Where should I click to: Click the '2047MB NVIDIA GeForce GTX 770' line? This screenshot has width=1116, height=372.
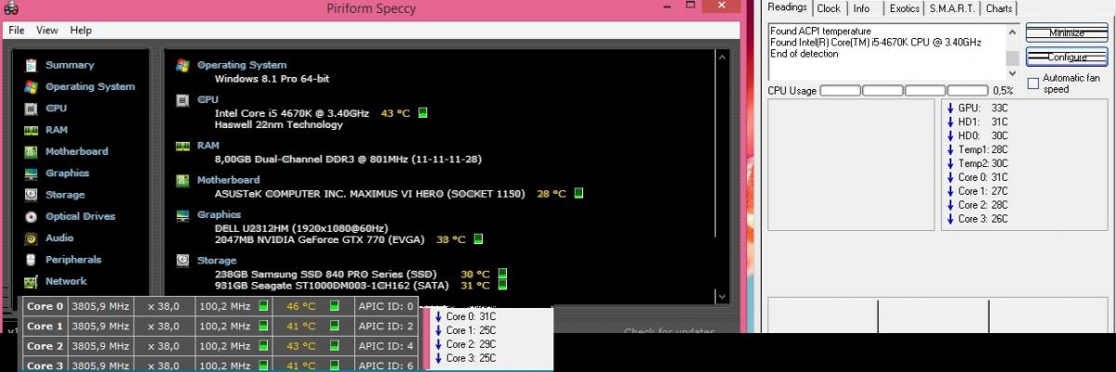(x=321, y=239)
